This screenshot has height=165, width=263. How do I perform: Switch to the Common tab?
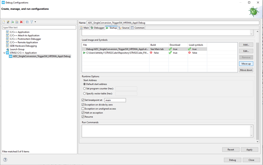[138, 28]
